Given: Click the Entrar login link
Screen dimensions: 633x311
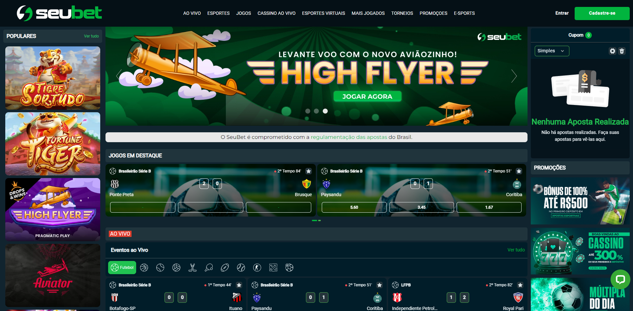Looking at the screenshot, I should [562, 13].
